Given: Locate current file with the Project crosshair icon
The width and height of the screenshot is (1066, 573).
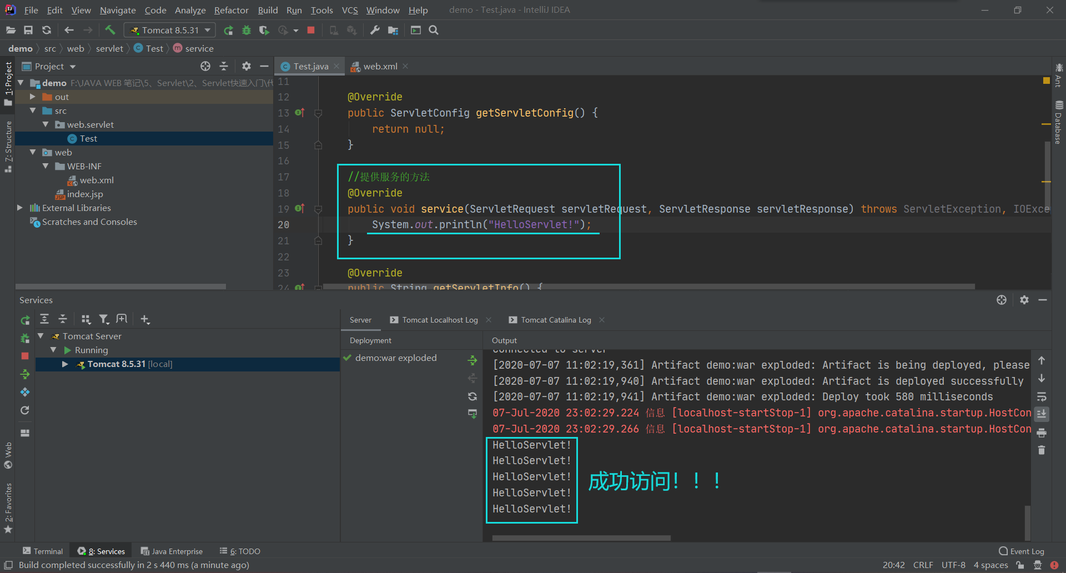Looking at the screenshot, I should (205, 66).
